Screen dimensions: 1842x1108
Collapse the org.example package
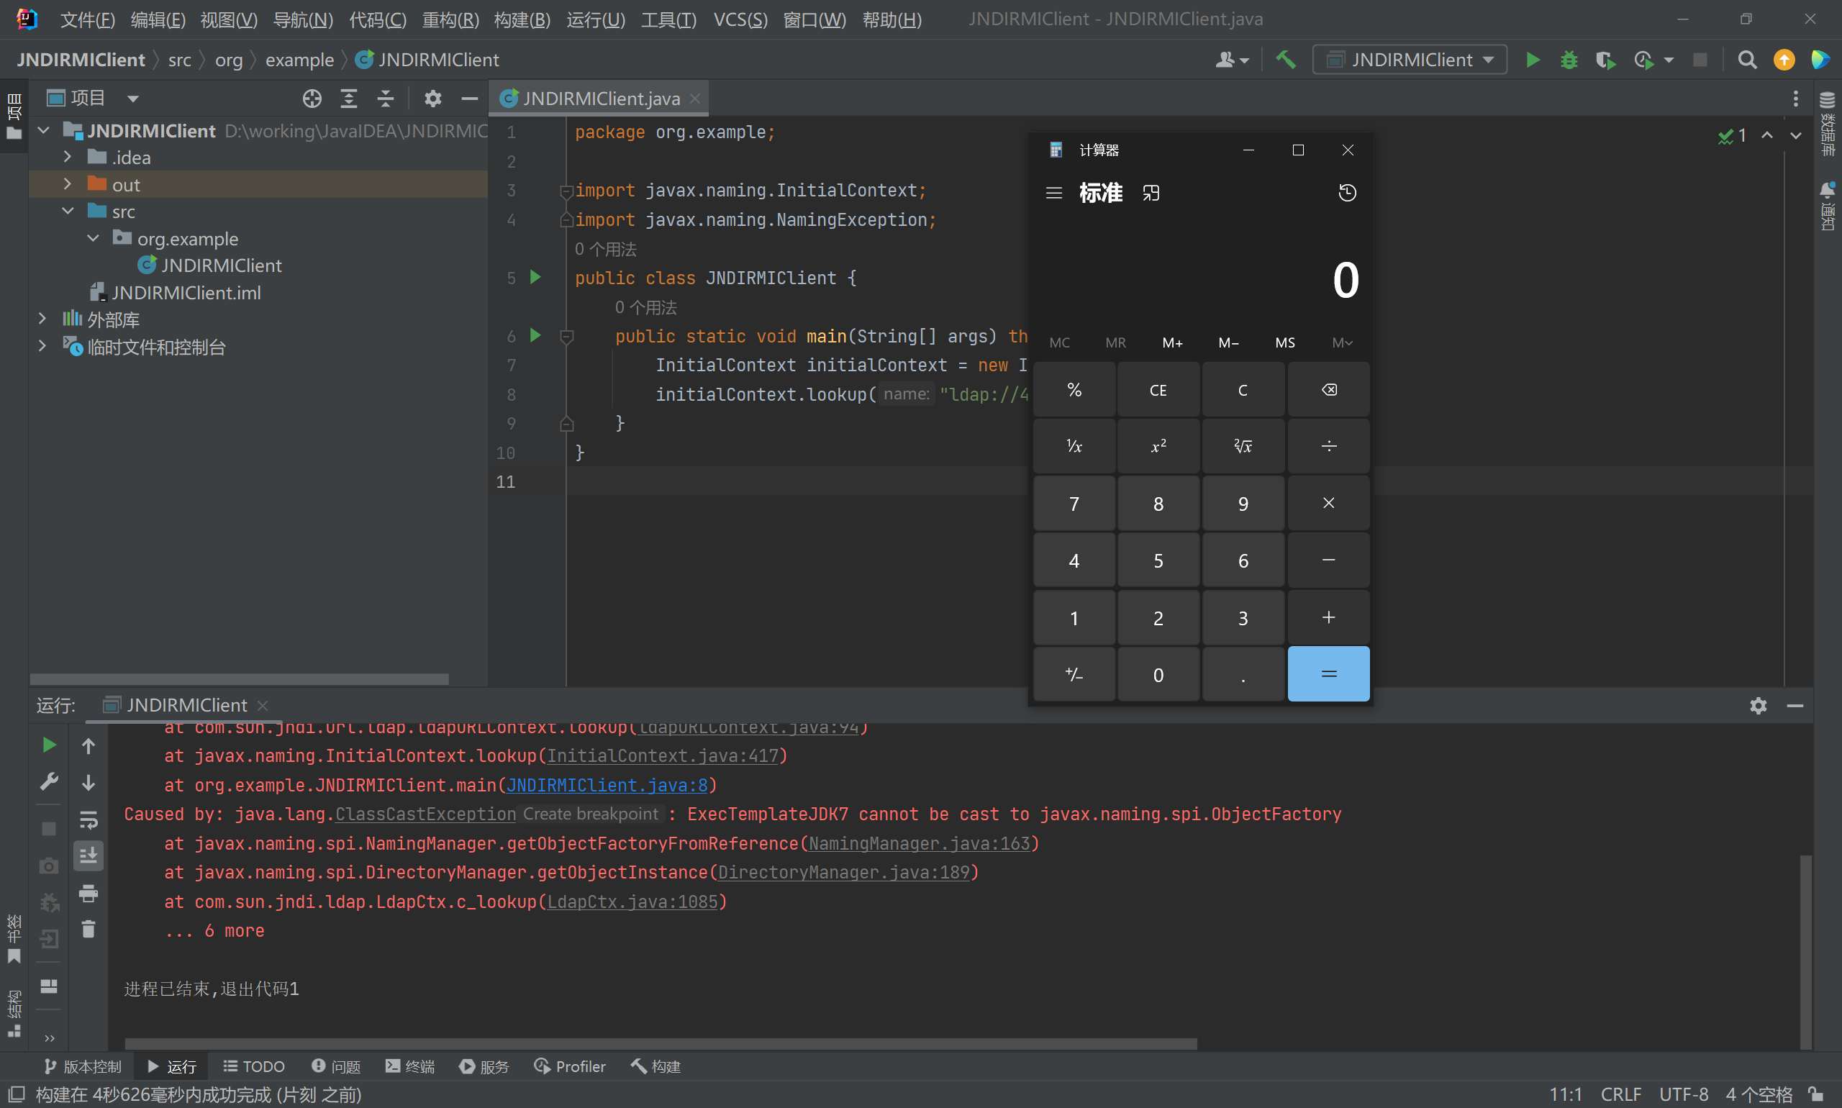click(94, 238)
